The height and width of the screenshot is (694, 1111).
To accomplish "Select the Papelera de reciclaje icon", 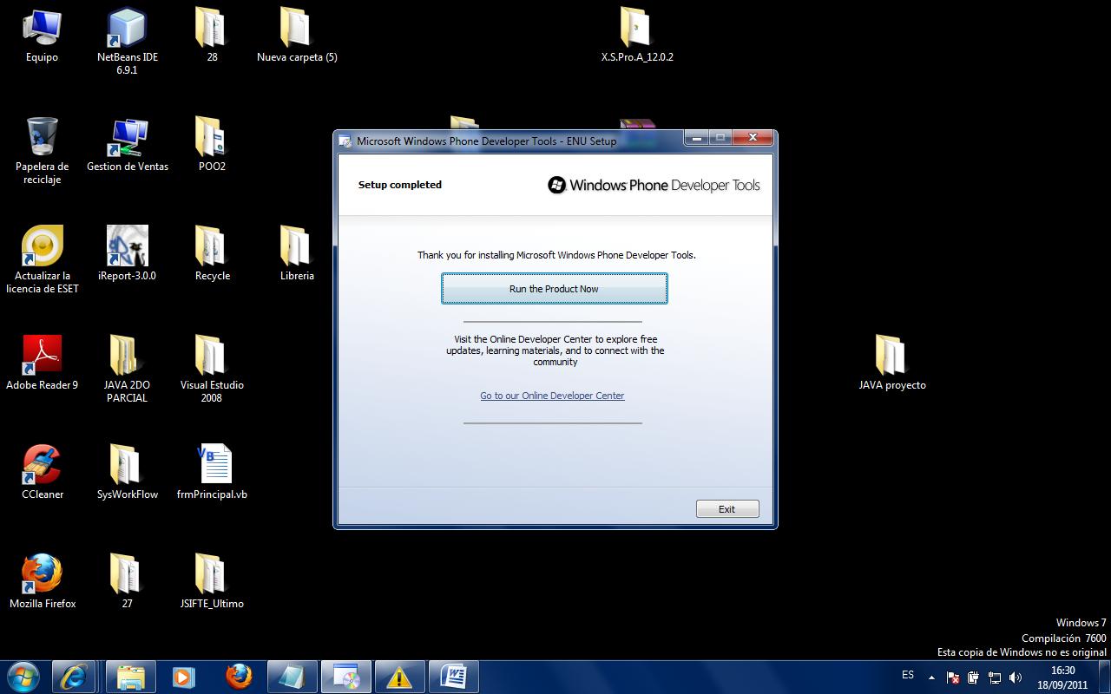I will [42, 139].
